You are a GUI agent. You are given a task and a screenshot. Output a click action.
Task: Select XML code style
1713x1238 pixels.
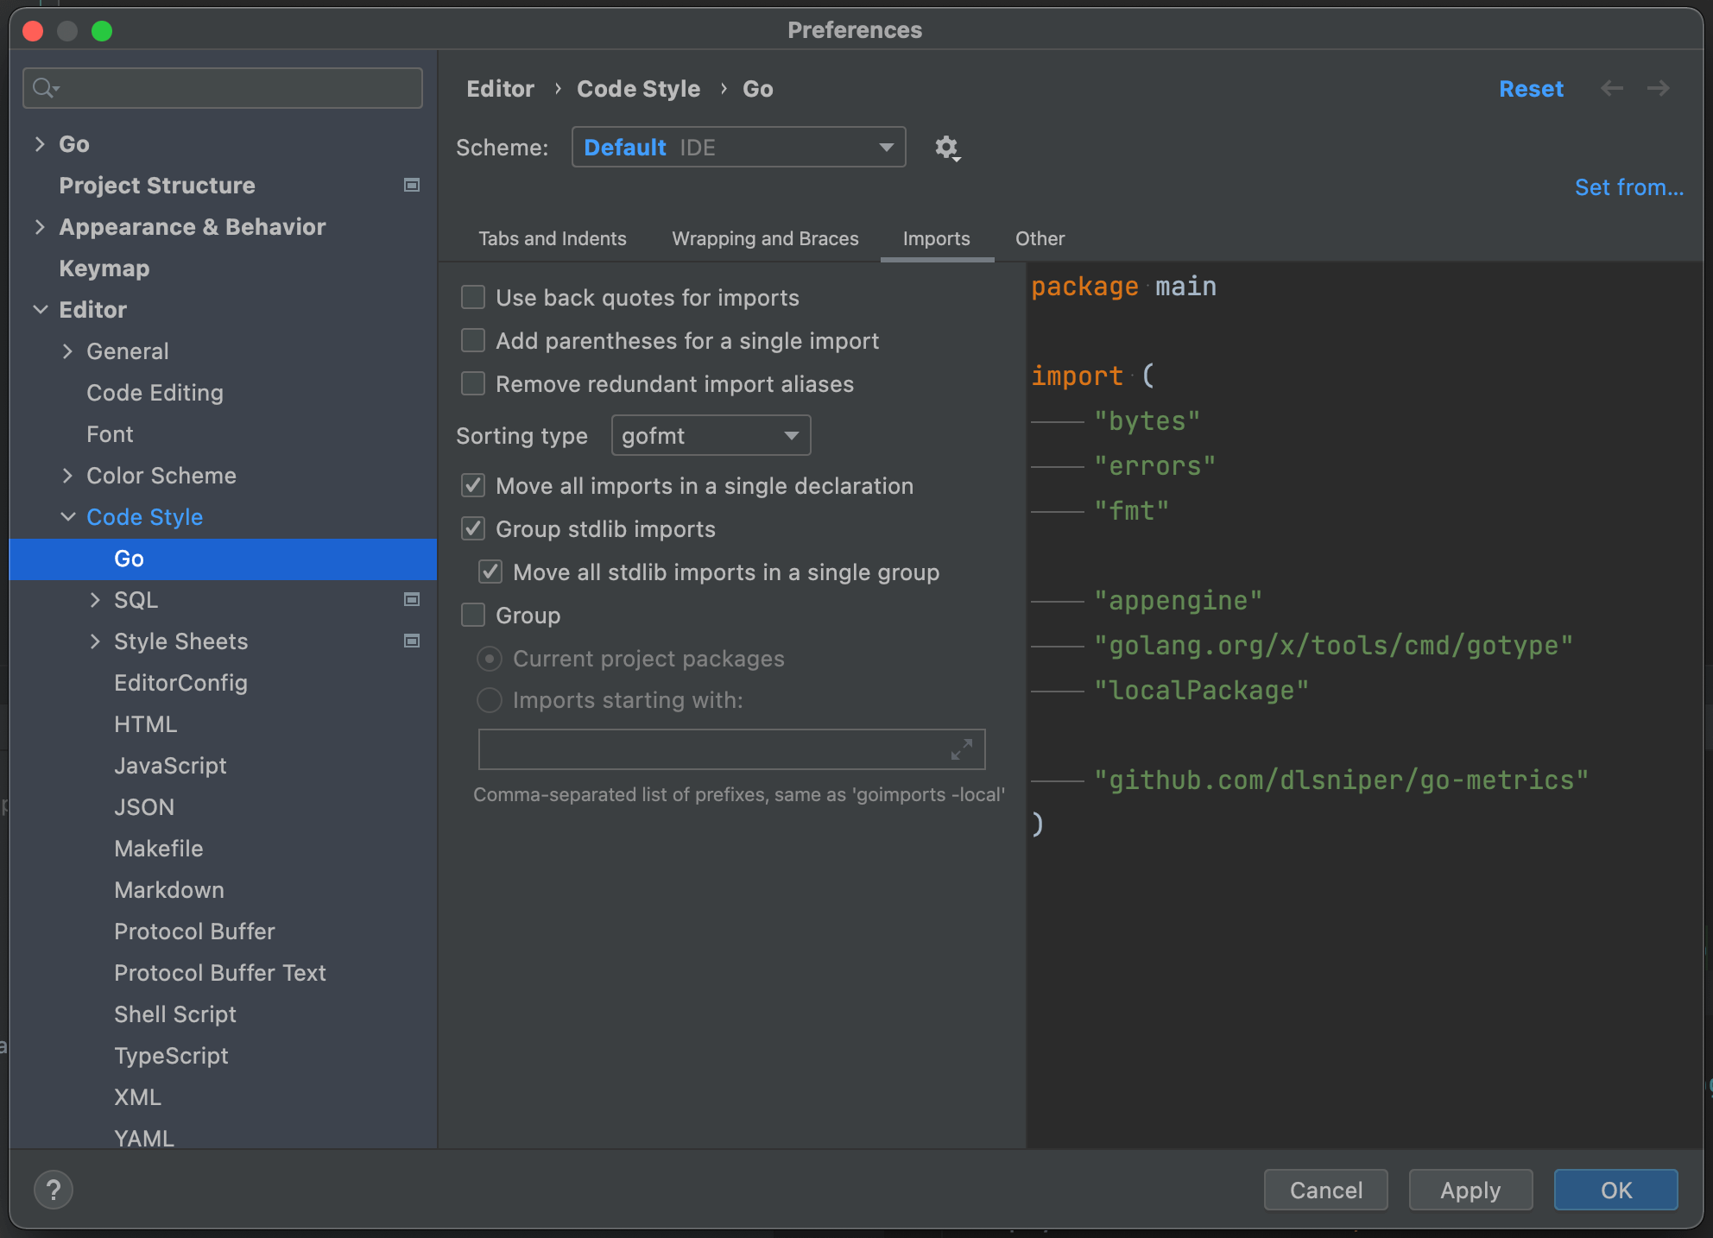pyautogui.click(x=137, y=1097)
